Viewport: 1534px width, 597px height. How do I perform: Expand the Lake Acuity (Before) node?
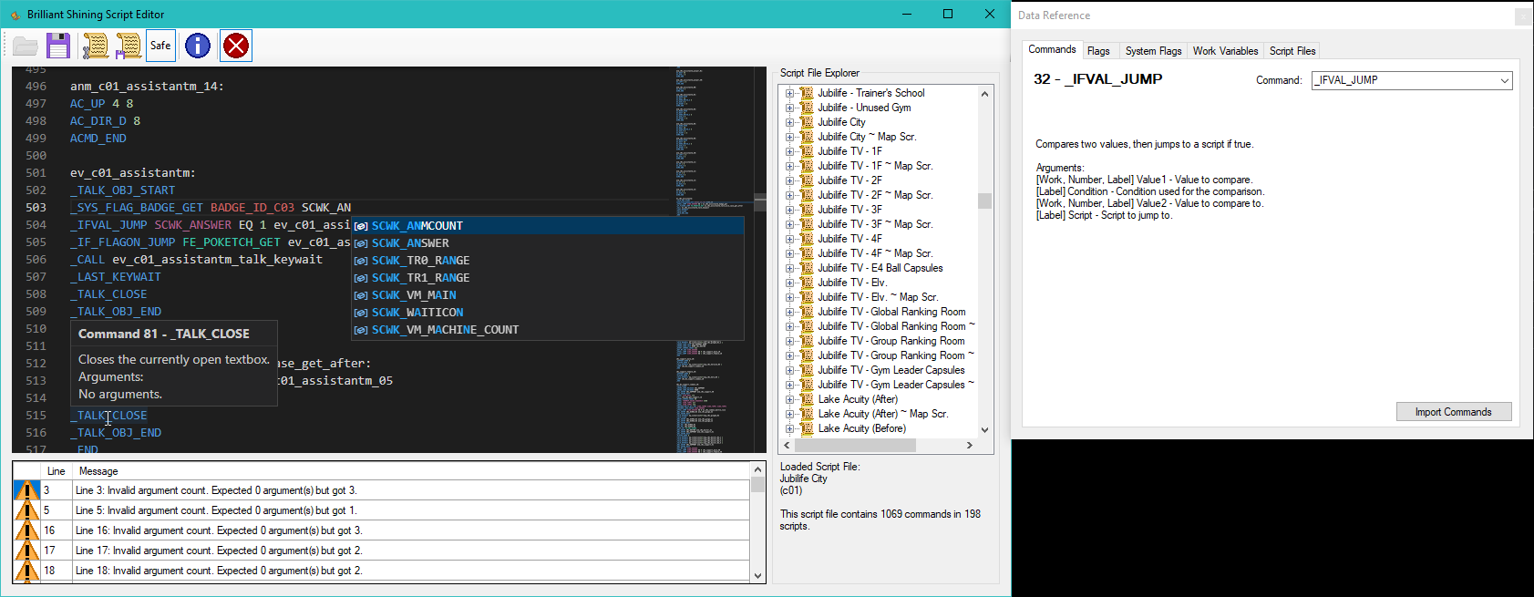(789, 428)
